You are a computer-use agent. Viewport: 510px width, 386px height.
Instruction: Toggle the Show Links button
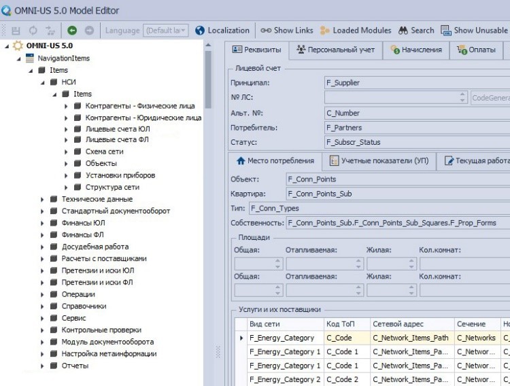(286, 31)
